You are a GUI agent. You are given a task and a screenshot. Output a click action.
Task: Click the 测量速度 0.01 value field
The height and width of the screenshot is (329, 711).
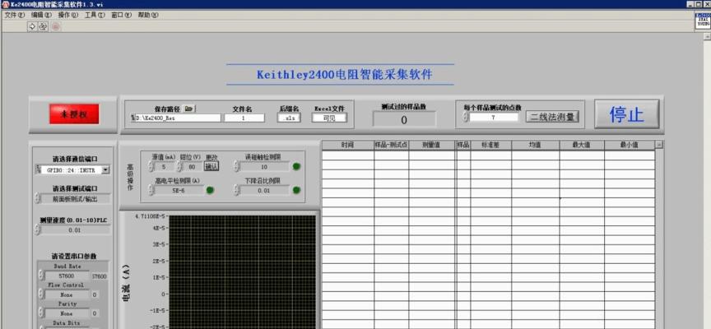point(75,230)
